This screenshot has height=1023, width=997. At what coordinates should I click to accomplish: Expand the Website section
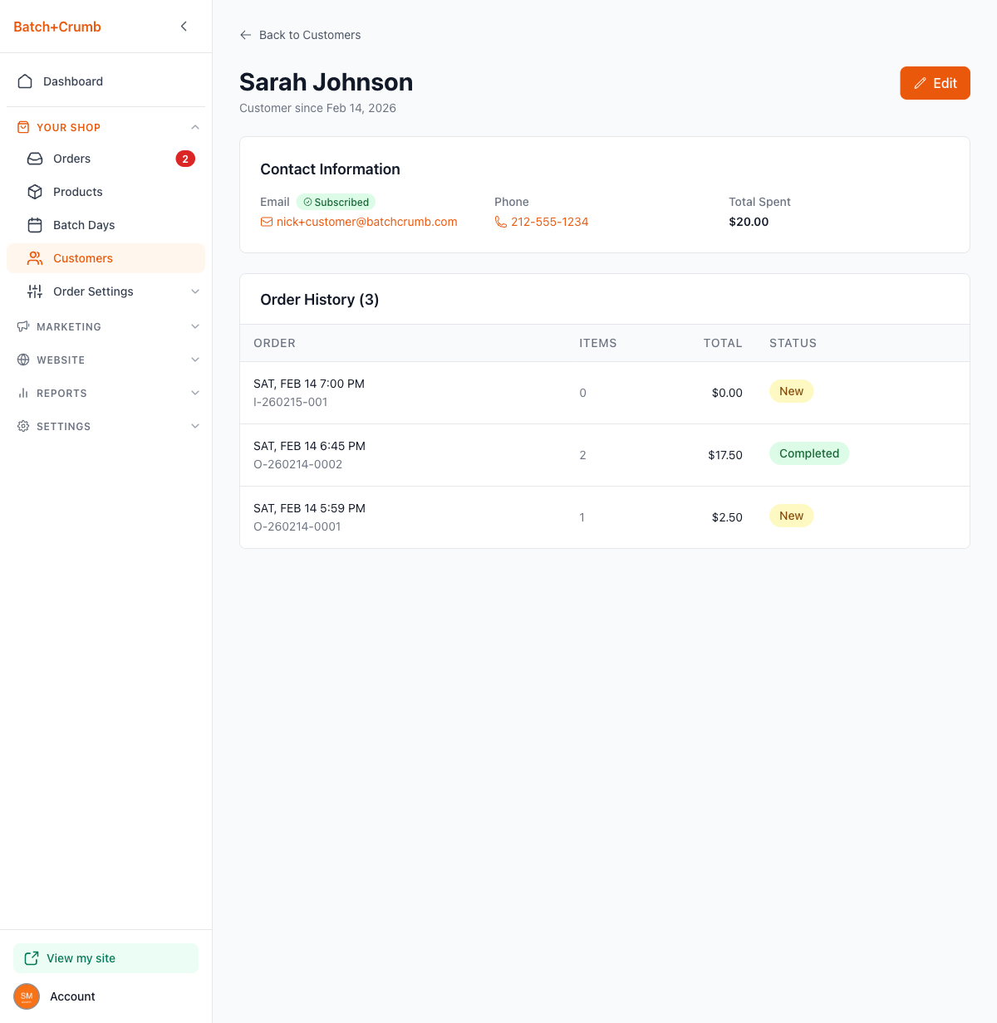[195, 360]
